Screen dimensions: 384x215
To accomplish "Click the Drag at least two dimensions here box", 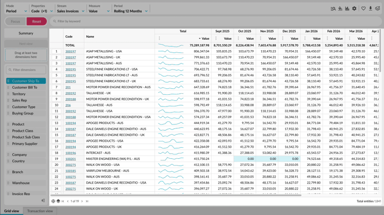I will pyautogui.click(x=26, y=55).
